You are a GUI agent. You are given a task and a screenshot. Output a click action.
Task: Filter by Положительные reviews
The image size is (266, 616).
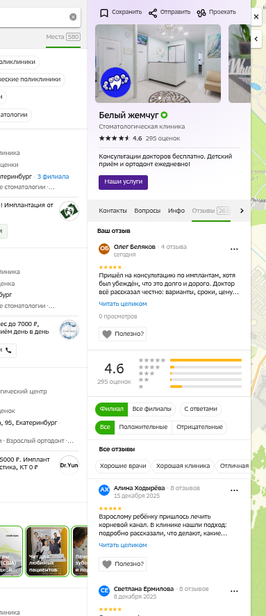pyautogui.click(x=143, y=427)
